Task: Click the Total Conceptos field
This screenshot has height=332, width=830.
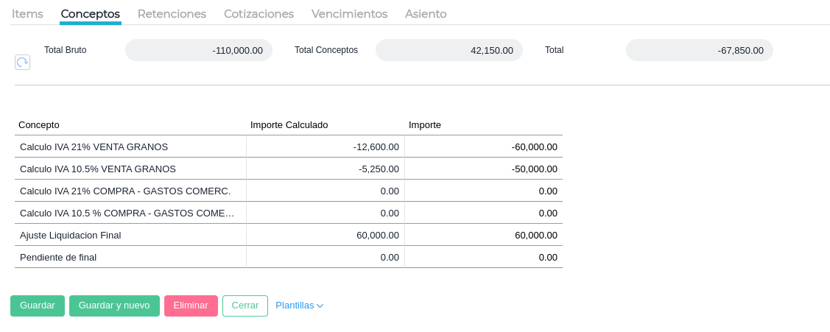Action: [x=449, y=50]
